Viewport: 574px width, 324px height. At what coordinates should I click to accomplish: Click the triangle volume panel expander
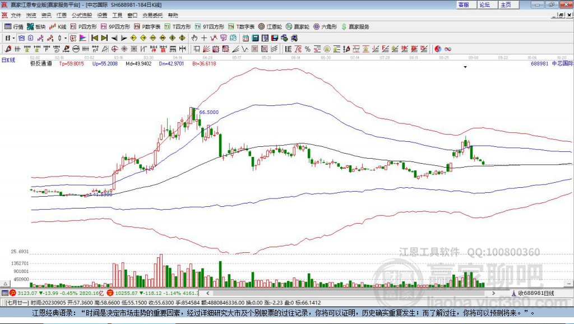click(x=5, y=284)
